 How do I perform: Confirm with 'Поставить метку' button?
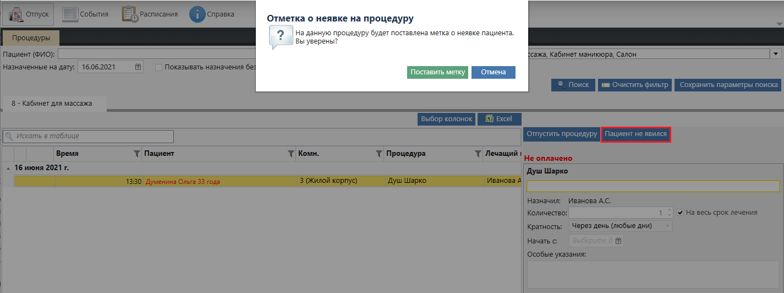(x=437, y=73)
